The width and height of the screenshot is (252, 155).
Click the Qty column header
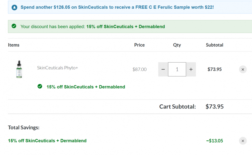[177, 45]
